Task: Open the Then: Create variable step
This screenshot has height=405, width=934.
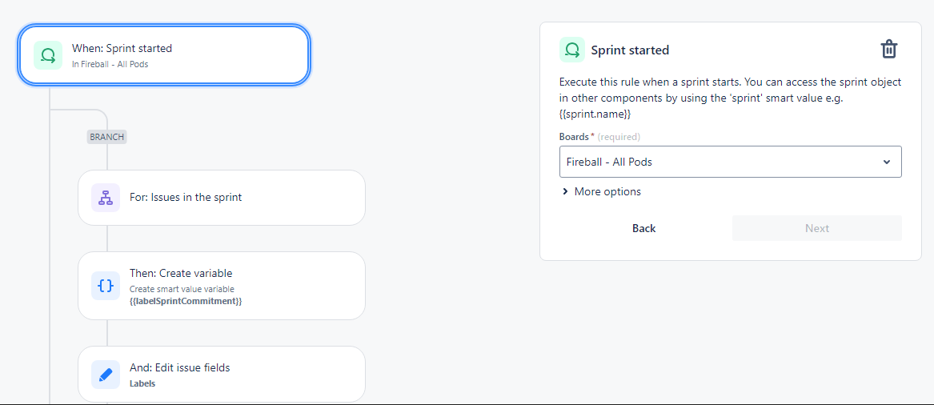Action: 222,285
